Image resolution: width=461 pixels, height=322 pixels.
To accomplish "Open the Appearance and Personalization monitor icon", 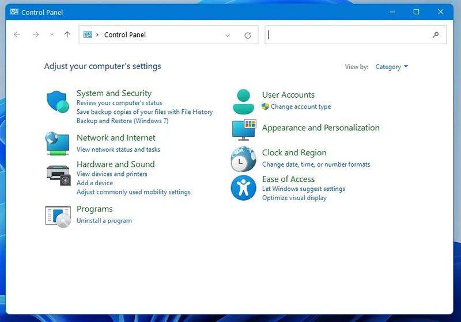I will [x=244, y=129].
